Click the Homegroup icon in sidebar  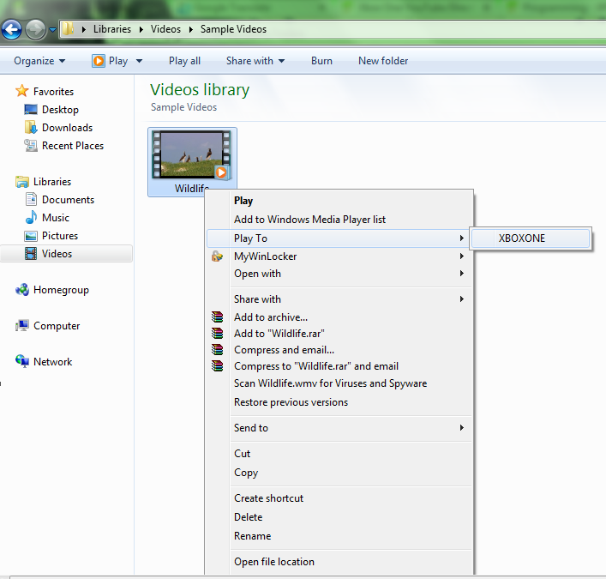coord(22,290)
